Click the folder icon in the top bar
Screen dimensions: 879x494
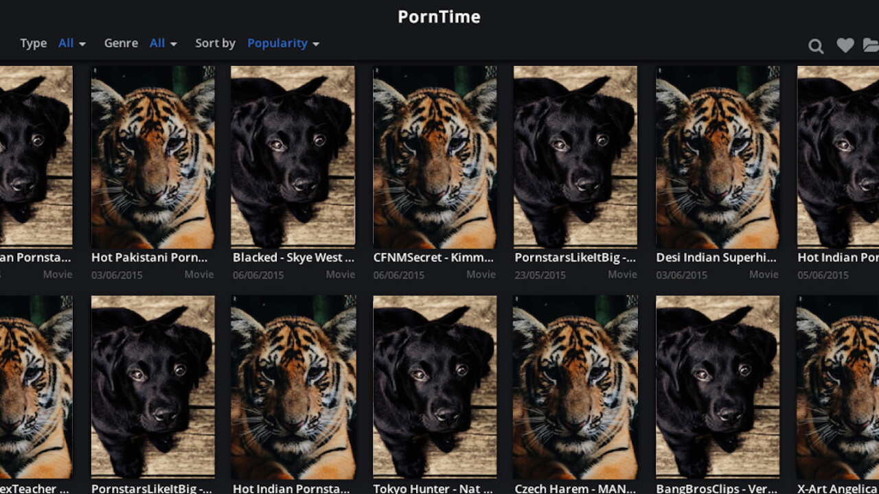click(871, 45)
